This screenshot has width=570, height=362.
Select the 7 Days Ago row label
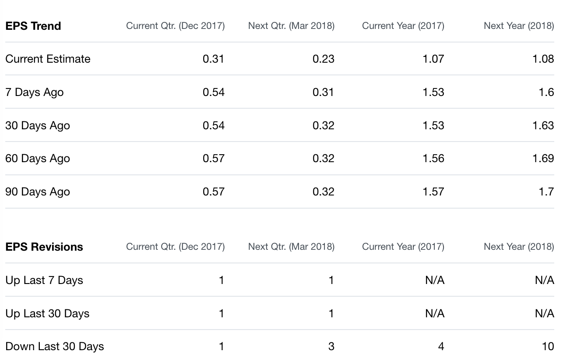coord(35,92)
